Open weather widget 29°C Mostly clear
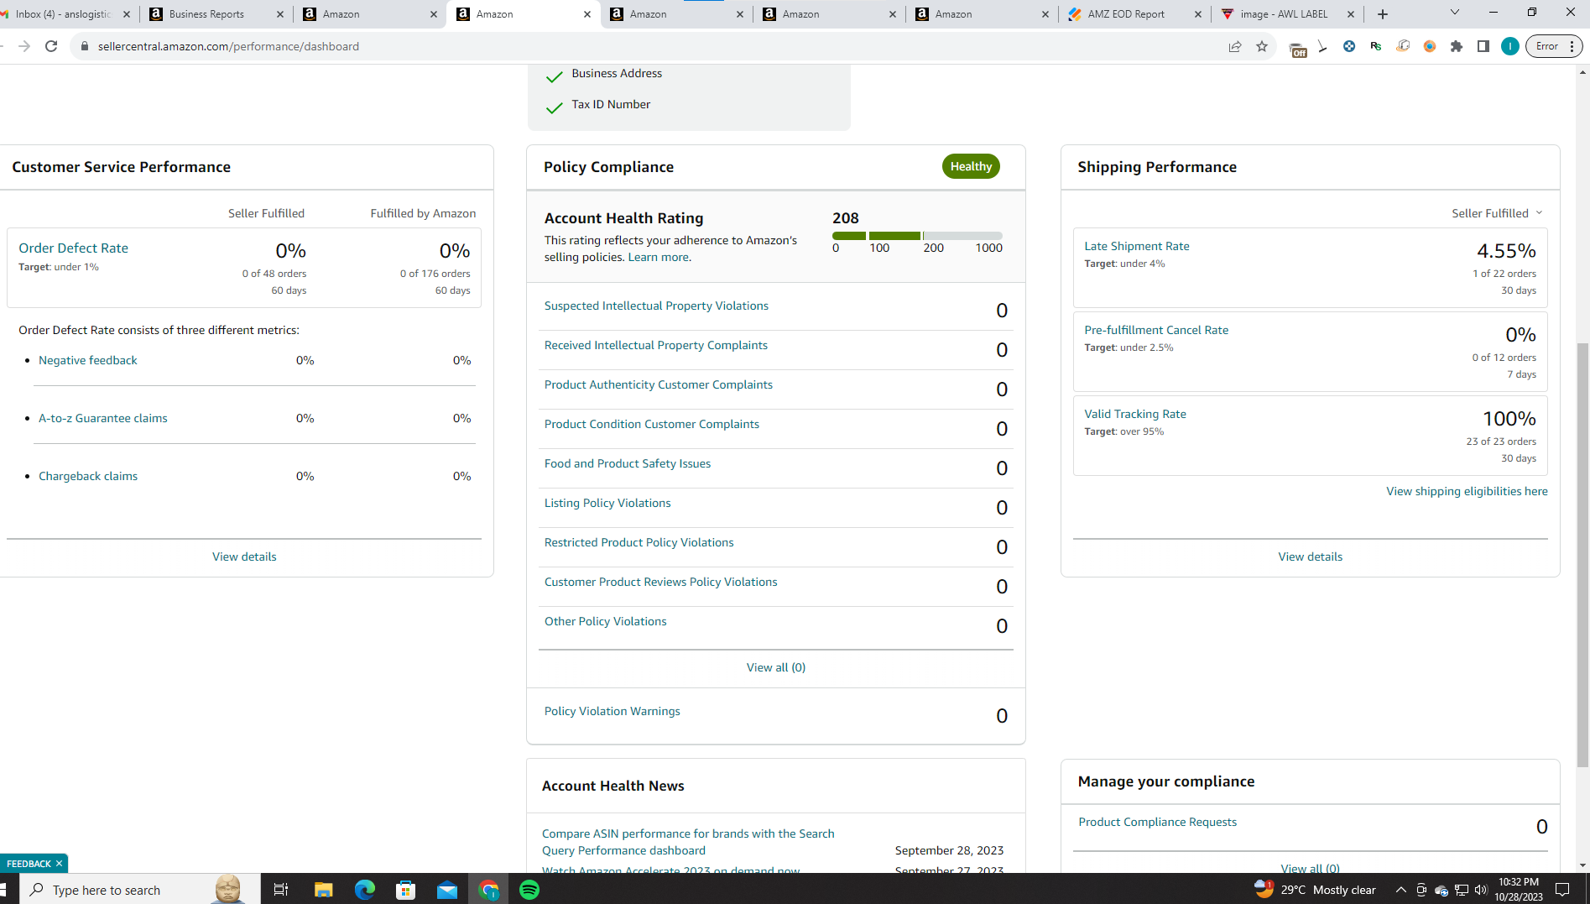The height and width of the screenshot is (904, 1590). (1315, 890)
